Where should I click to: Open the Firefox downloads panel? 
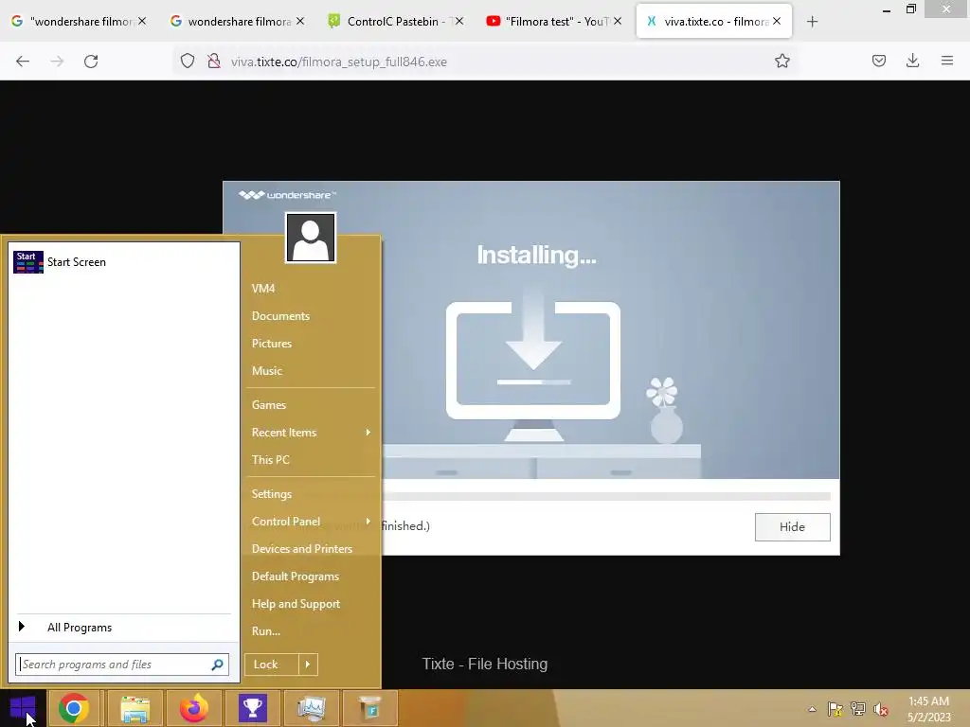[x=912, y=62]
